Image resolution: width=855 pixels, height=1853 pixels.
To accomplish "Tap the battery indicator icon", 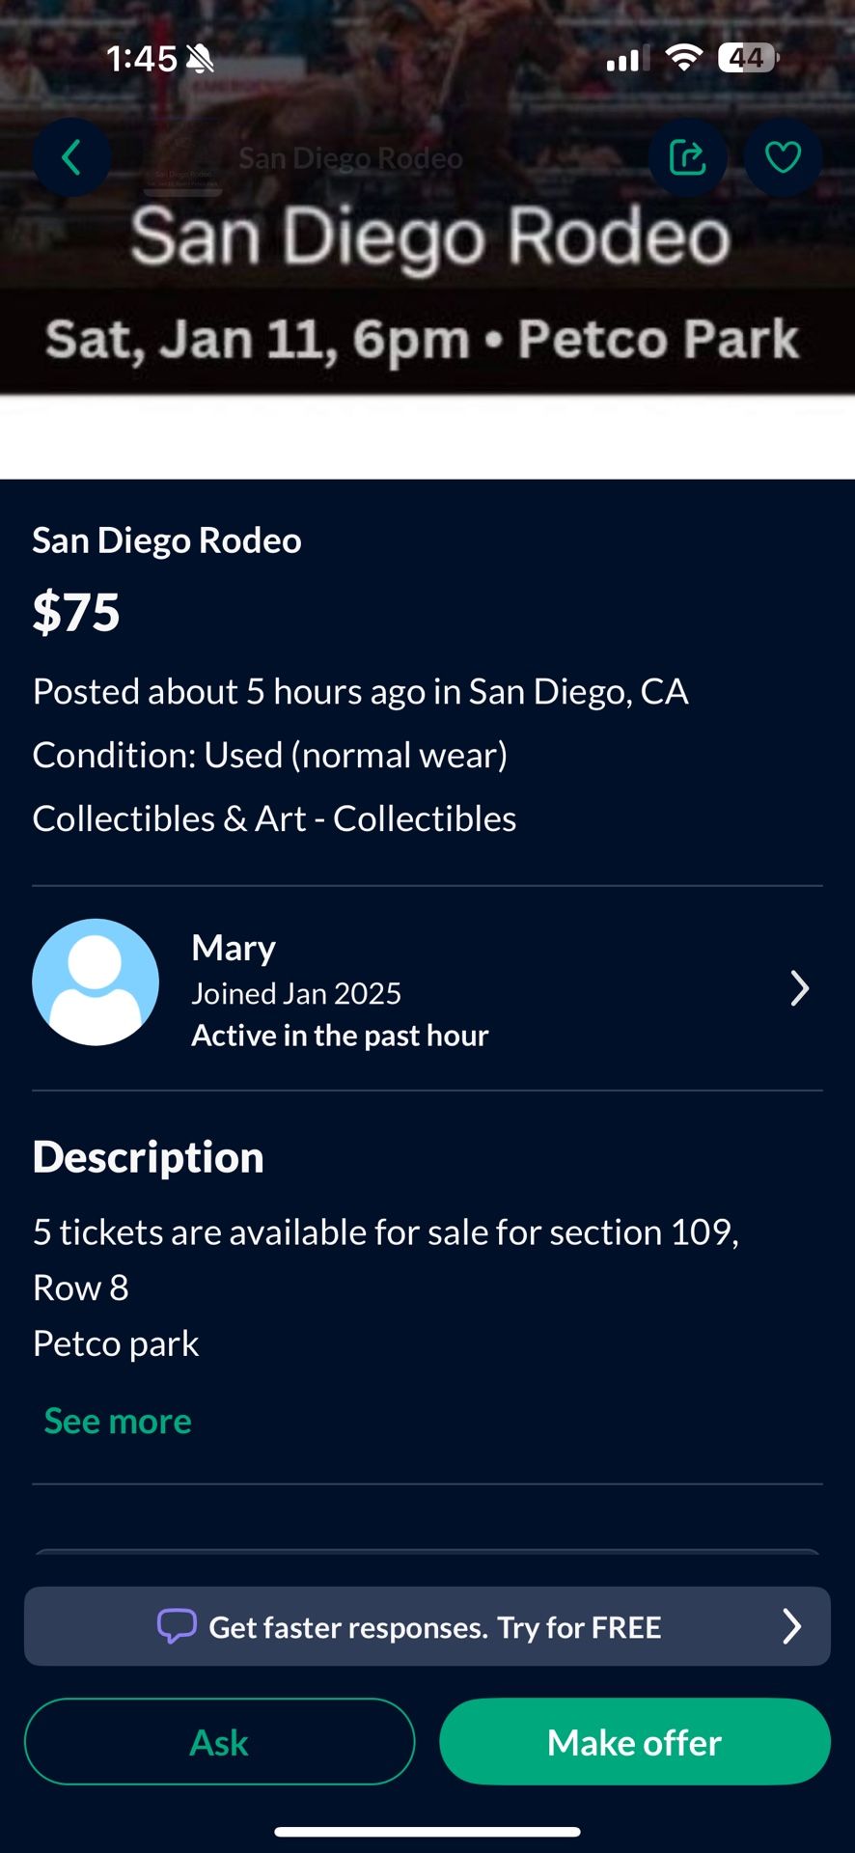I will click(x=749, y=58).
